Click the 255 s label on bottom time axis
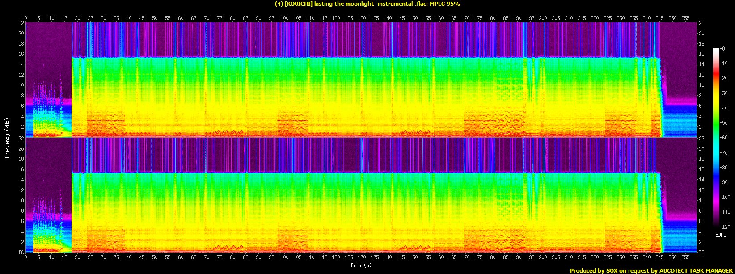The image size is (735, 274). click(685, 257)
